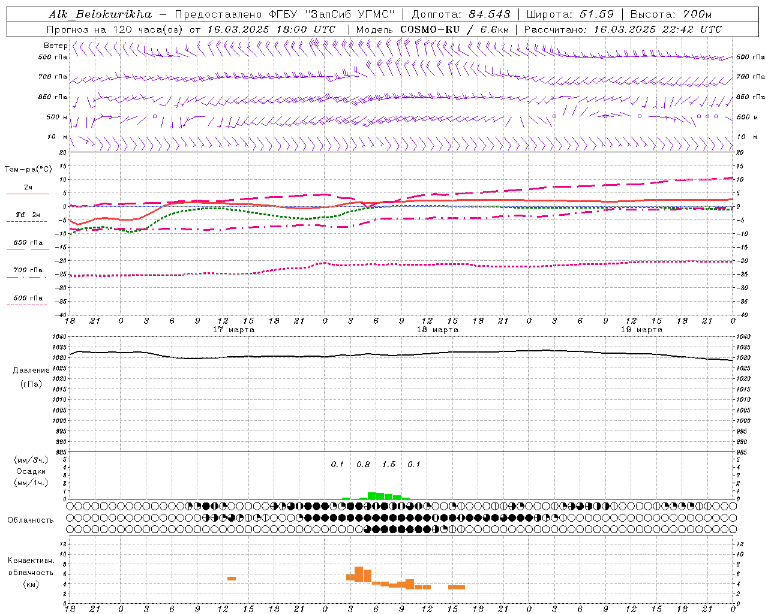Click the Высота: 700м field
Screen dimensions: 768x614
[x=671, y=14]
